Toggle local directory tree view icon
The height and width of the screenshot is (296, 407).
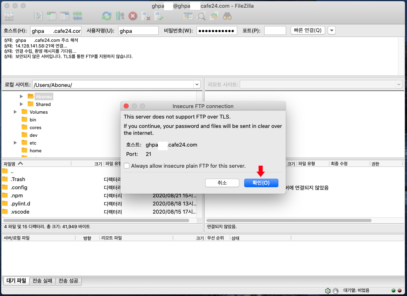[51, 16]
